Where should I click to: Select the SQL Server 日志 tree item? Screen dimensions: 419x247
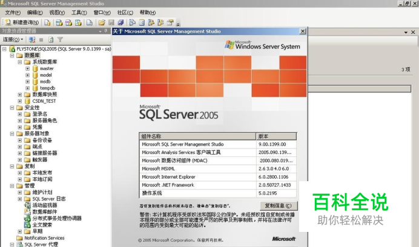click(x=49, y=199)
